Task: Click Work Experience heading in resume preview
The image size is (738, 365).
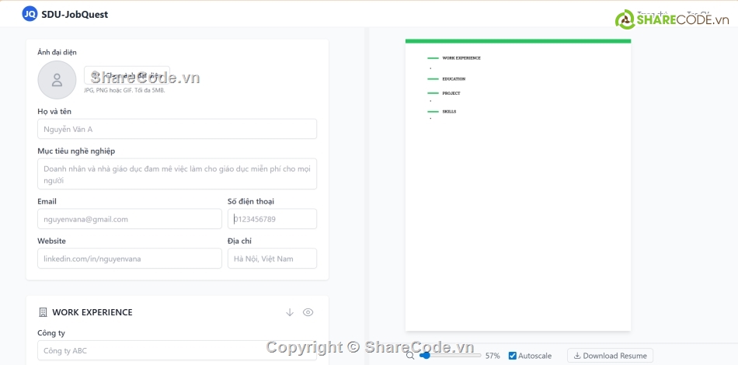Action: (x=461, y=58)
